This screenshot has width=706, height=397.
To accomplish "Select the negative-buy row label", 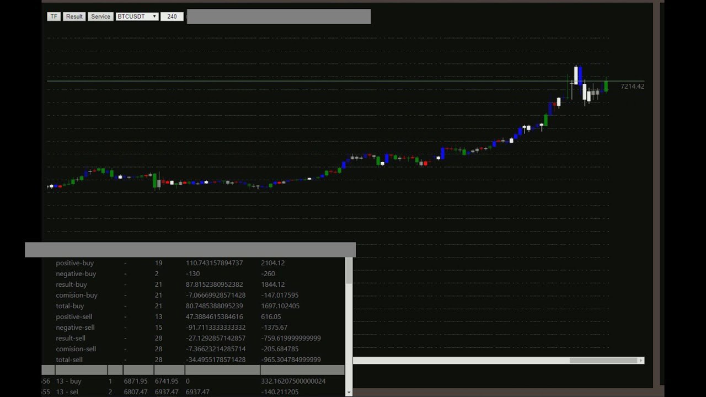I will [x=76, y=273].
